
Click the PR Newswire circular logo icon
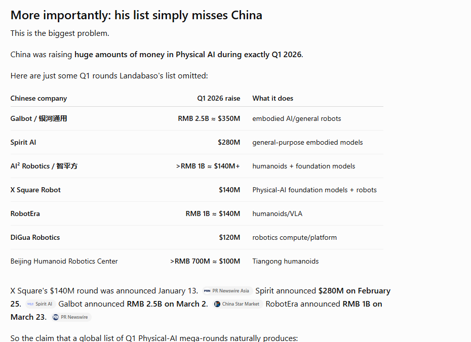[56, 317]
